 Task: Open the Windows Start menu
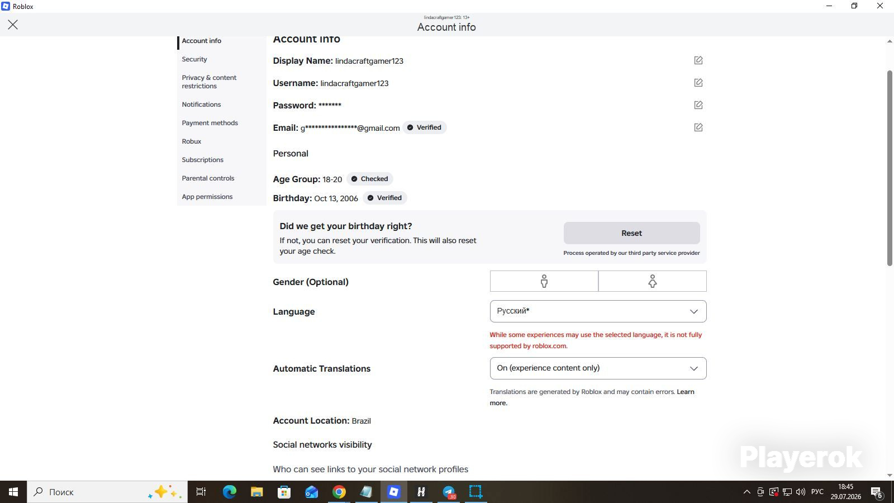point(13,492)
